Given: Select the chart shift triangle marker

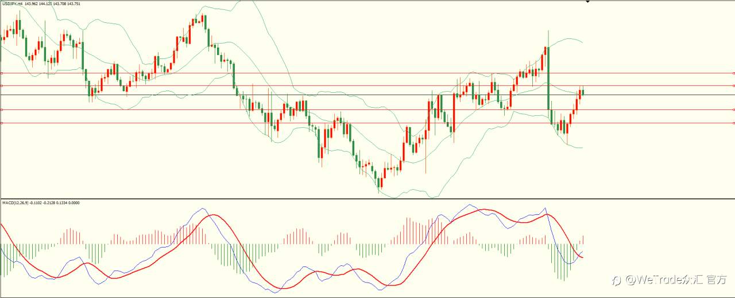Looking at the screenshot, I should click(587, 2).
